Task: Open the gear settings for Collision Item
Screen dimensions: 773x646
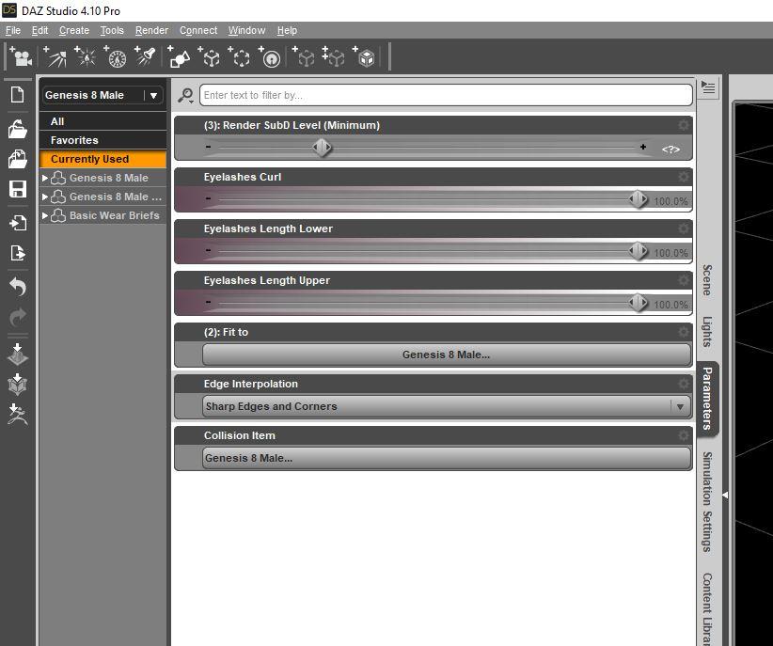Action: pyautogui.click(x=684, y=435)
